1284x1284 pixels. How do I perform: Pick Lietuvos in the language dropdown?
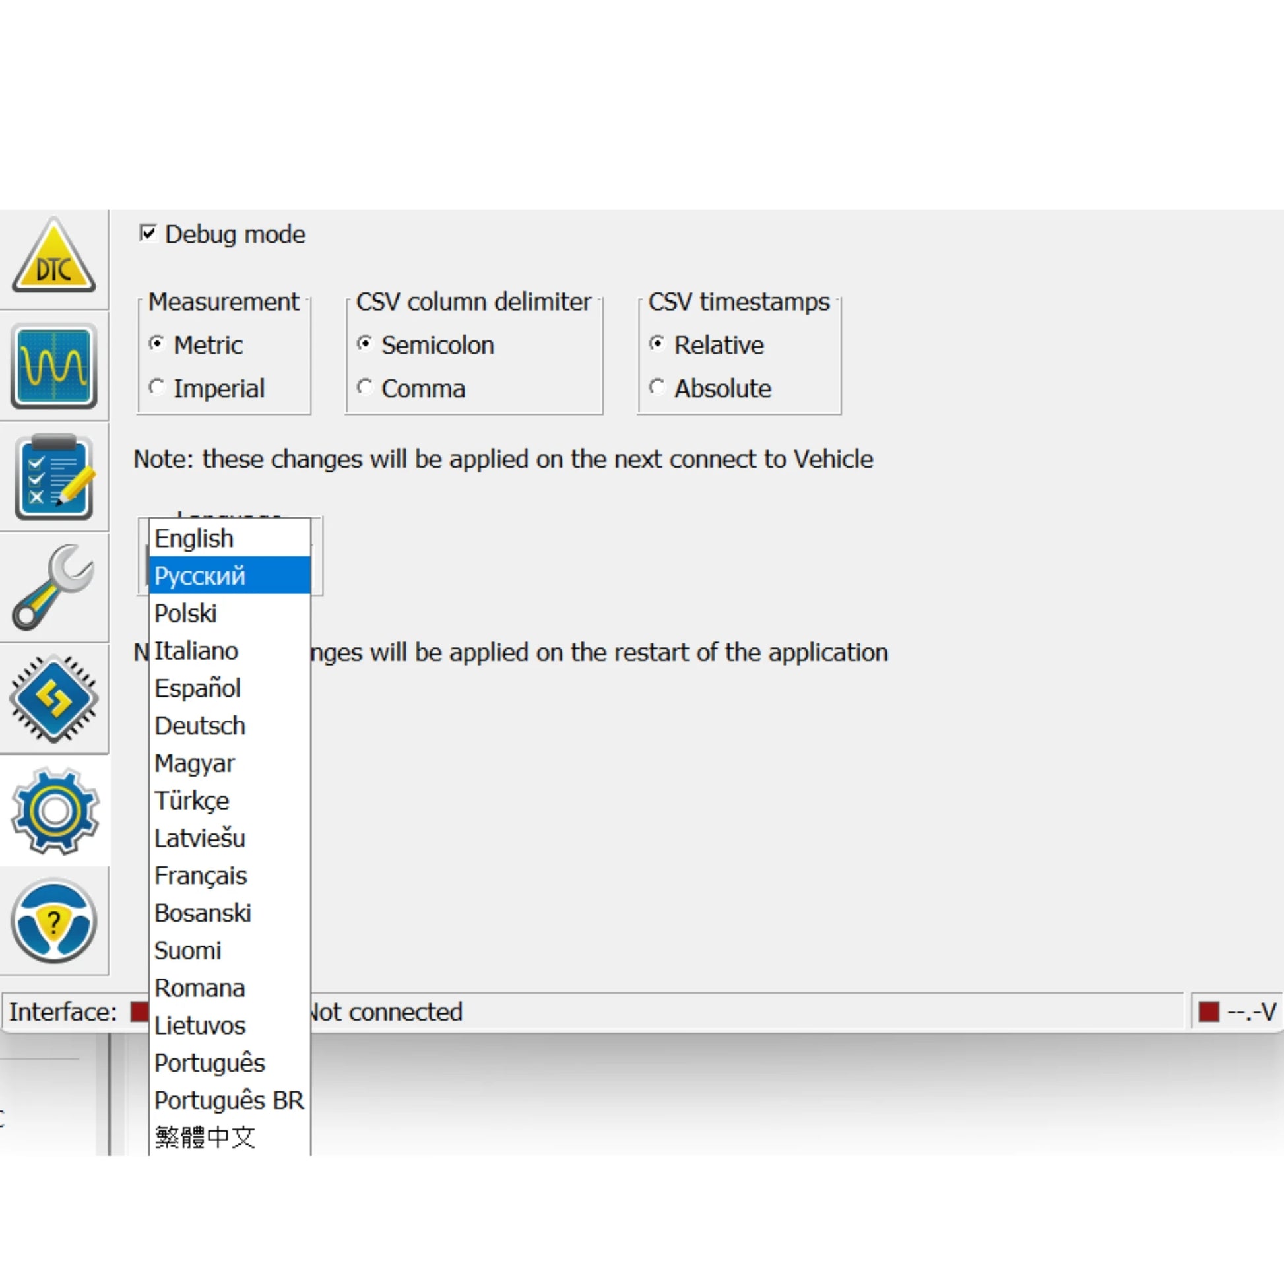(x=230, y=1025)
